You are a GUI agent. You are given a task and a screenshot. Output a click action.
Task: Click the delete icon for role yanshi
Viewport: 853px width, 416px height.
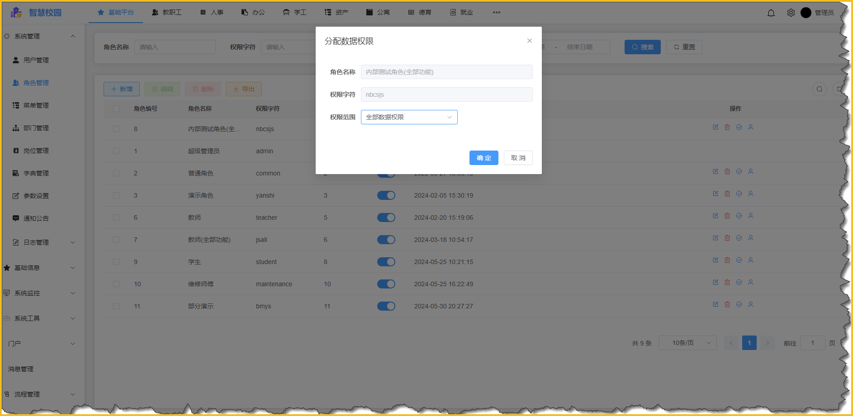click(727, 194)
